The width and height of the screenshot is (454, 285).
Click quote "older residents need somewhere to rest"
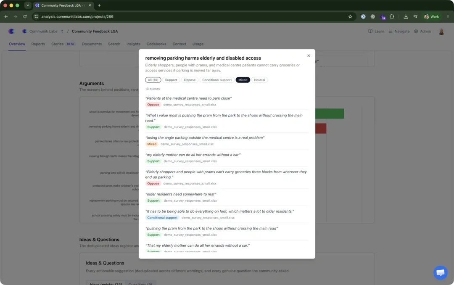[181, 194]
